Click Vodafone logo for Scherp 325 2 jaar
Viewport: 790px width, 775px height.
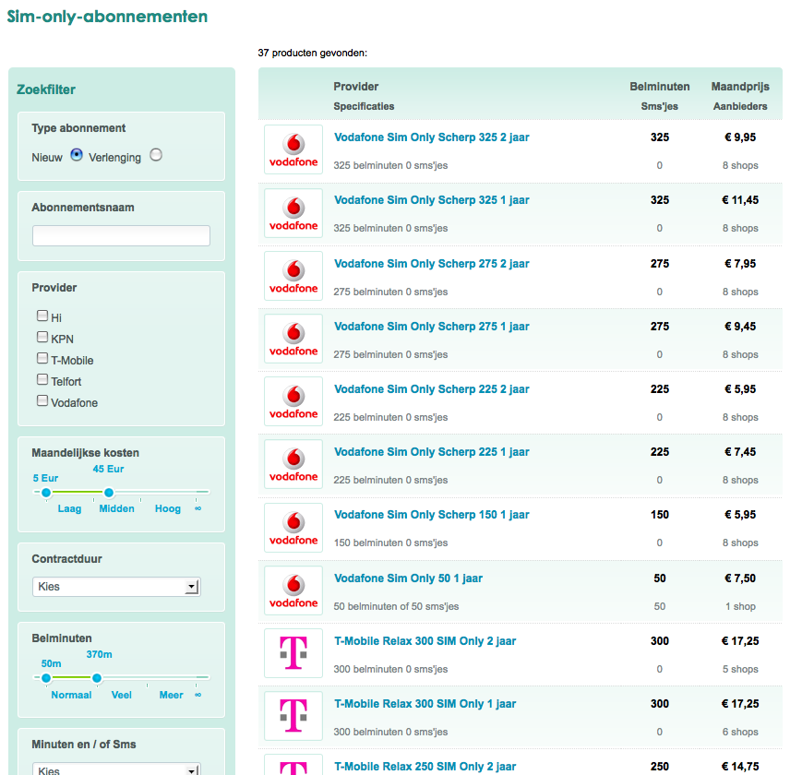(x=293, y=149)
